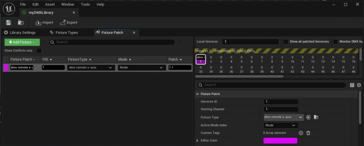Sort by Fixture Patch column
The image size is (364, 146).
[x=22, y=60]
